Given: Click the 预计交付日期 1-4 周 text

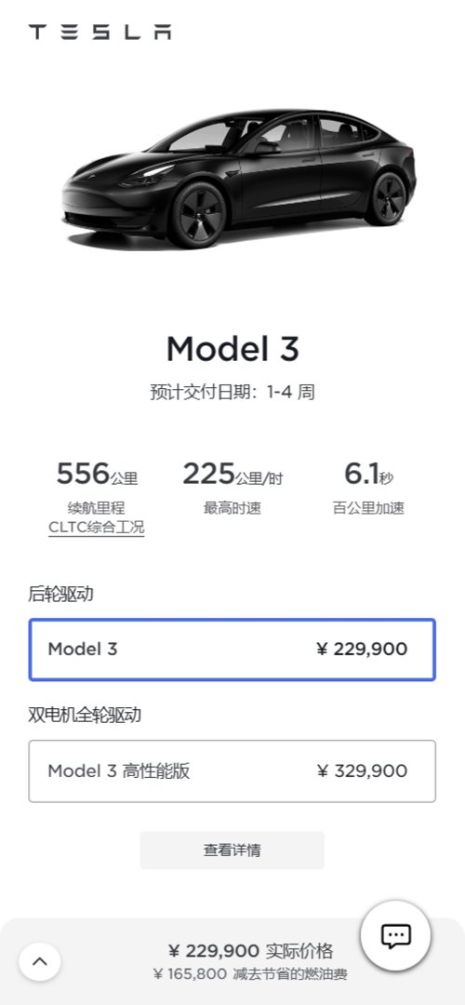Looking at the screenshot, I should (x=232, y=393).
